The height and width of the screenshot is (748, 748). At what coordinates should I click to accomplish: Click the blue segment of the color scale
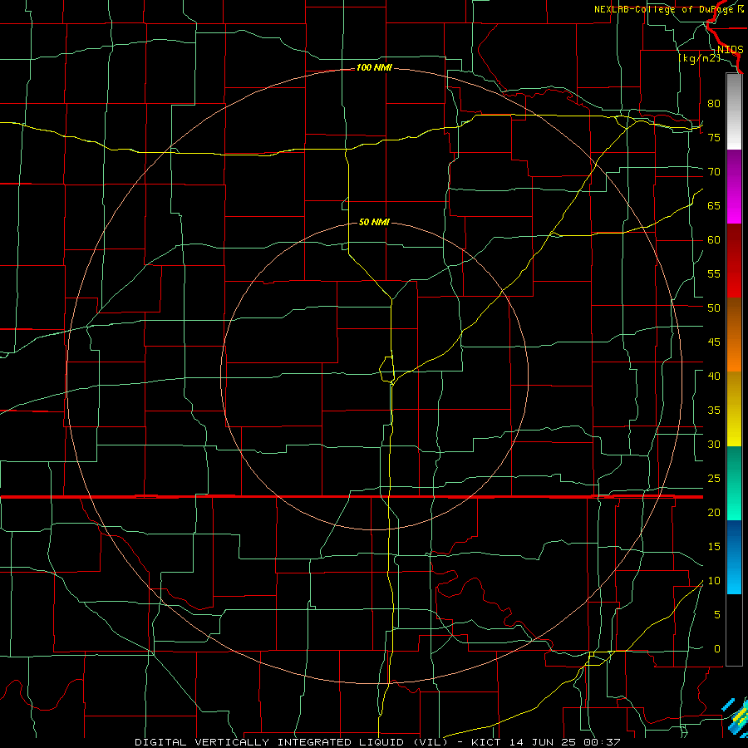point(734,557)
